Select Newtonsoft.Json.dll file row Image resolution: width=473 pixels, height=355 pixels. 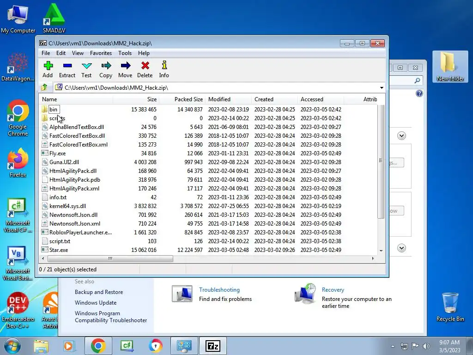[208, 215]
